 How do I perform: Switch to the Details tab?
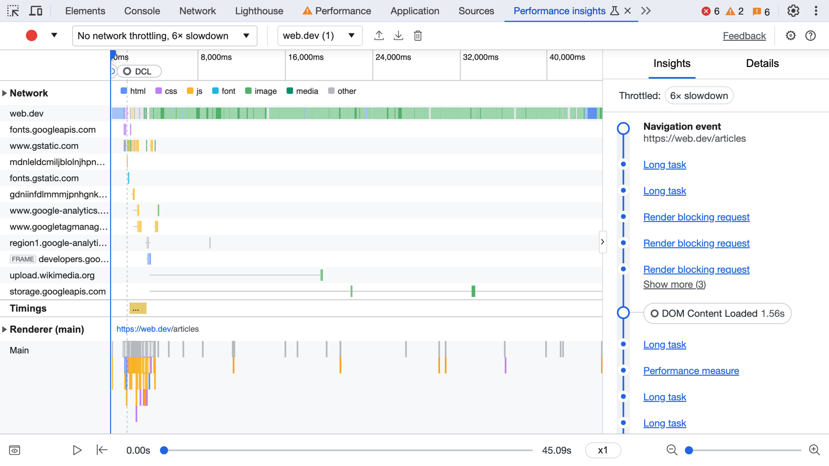(x=762, y=64)
